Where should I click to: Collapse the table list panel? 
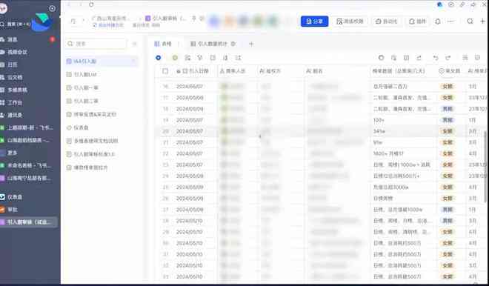coord(135,44)
